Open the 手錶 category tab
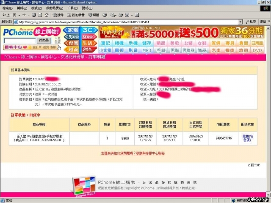Screen dimensions: 271x203 pyautogui.click(x=161, y=50)
